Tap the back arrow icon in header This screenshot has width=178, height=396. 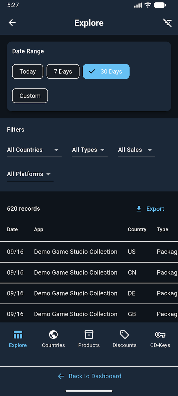coord(12,23)
